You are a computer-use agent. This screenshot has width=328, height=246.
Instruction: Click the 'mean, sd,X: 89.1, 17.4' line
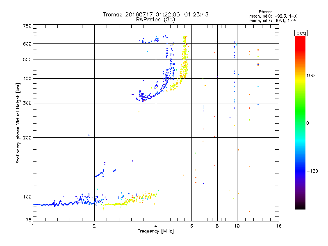[273, 20]
